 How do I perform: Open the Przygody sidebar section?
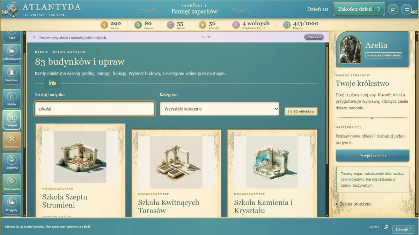(12, 205)
